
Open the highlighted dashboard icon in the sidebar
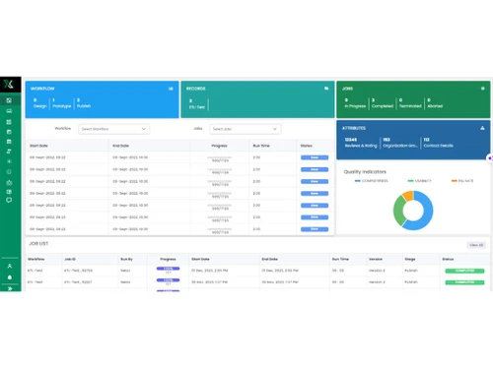tap(9, 100)
